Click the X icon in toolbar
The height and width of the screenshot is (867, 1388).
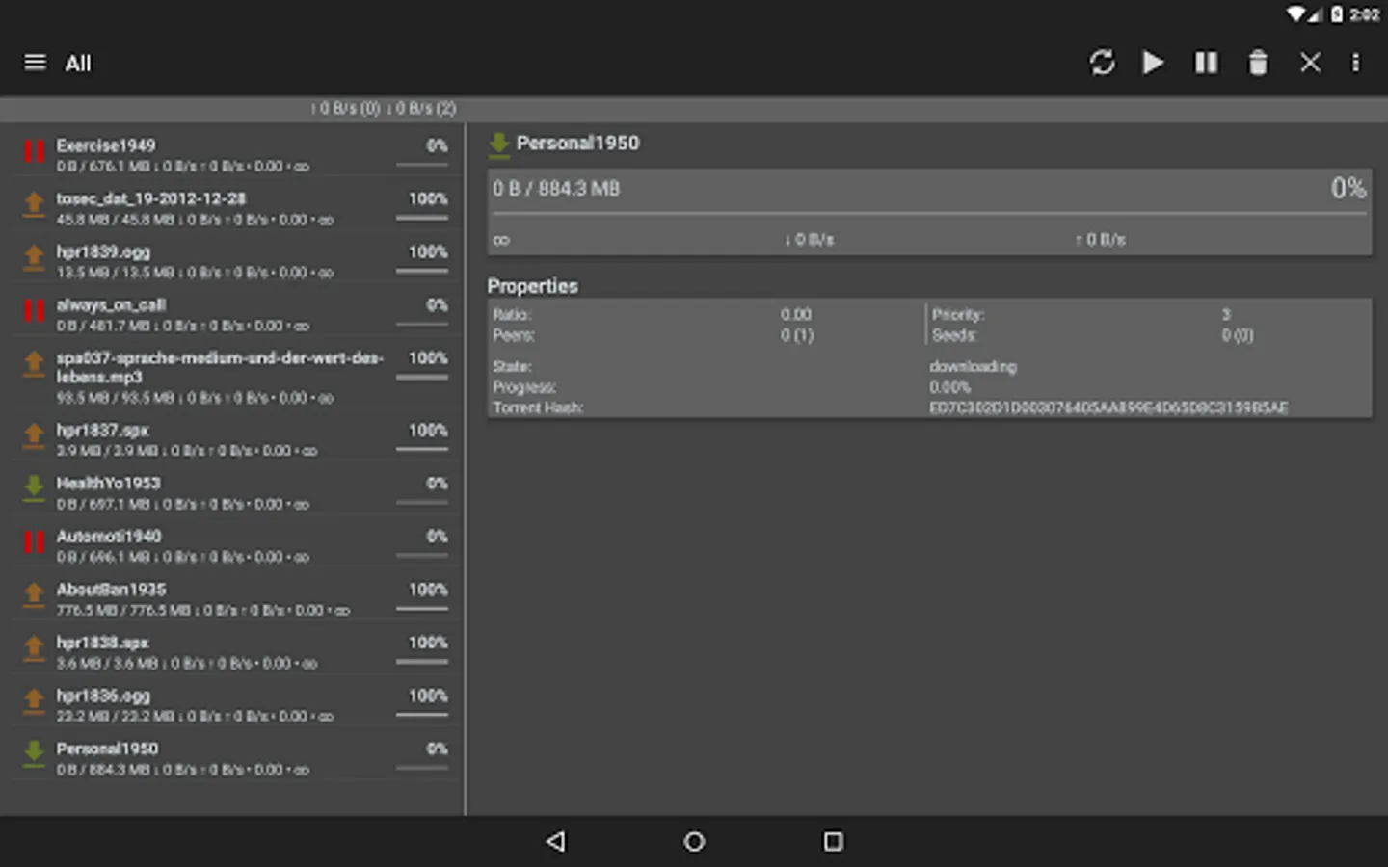[x=1310, y=63]
